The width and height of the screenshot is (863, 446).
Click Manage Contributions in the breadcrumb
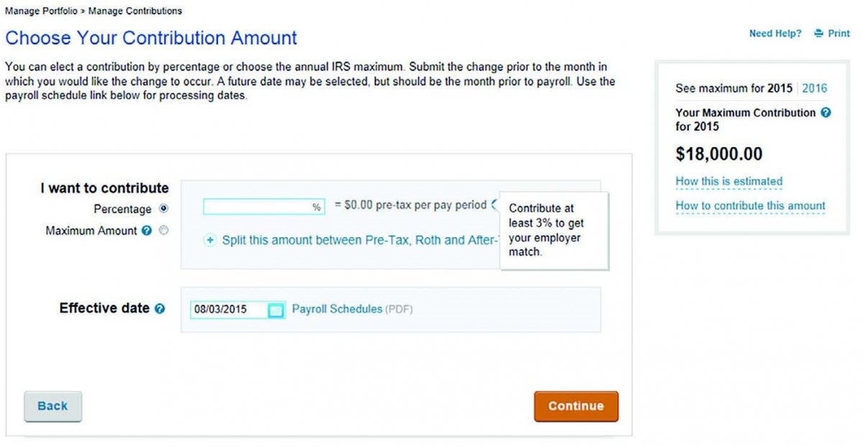pyautogui.click(x=135, y=11)
